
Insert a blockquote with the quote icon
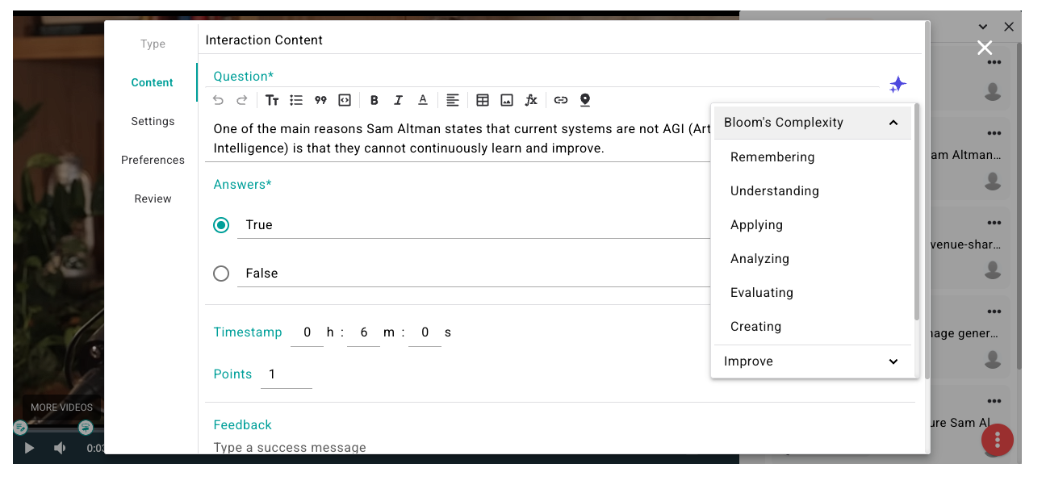320,100
